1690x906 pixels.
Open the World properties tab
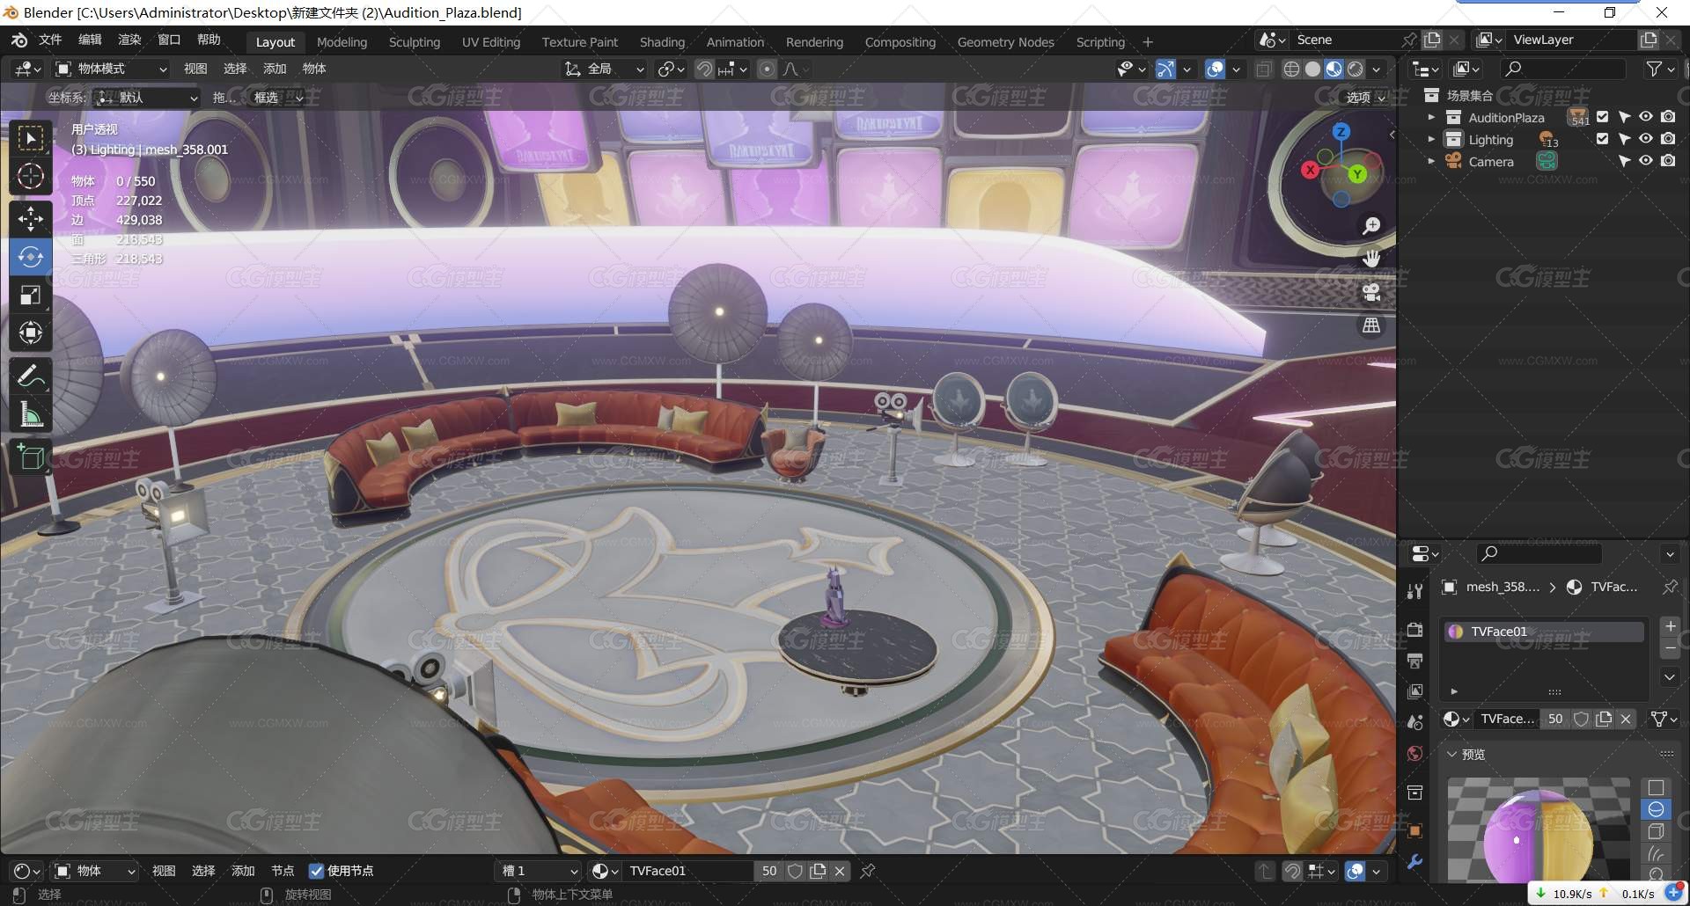1415,754
